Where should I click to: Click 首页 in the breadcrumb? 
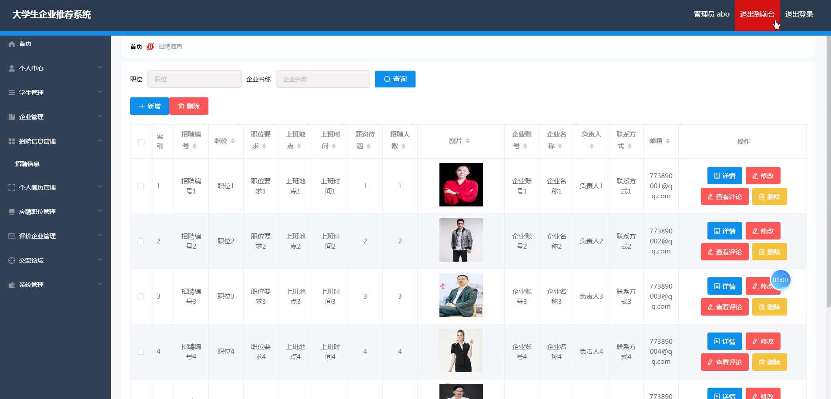click(136, 47)
